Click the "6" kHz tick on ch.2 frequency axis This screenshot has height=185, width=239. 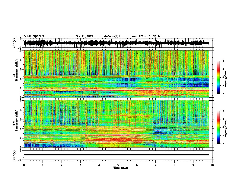point(21,119)
